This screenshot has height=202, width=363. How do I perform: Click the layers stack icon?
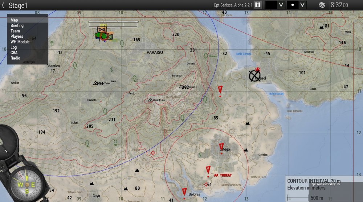[322, 5]
